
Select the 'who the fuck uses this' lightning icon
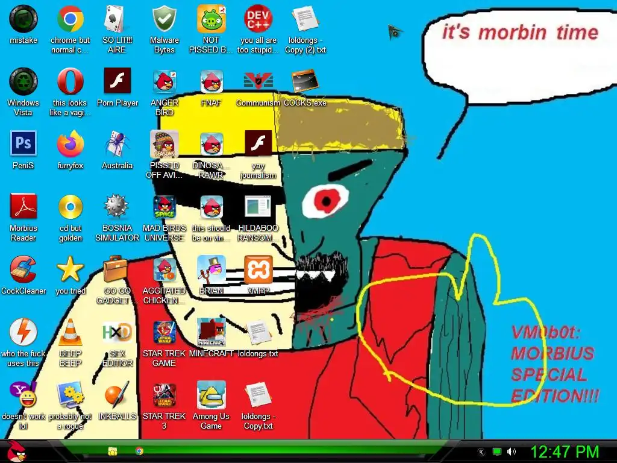pyautogui.click(x=23, y=332)
